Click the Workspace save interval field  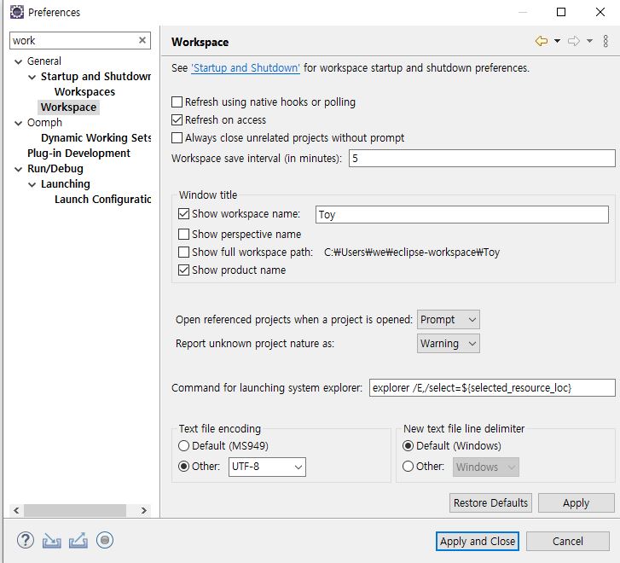point(482,159)
